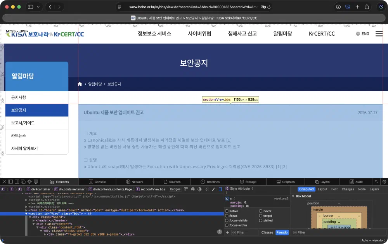Click 사이버위협 in top navigation
The width and height of the screenshot is (388, 244).
(x=199, y=34)
